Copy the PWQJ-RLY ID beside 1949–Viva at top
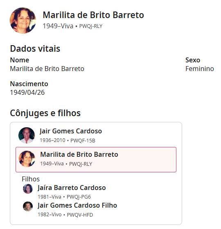 (x=91, y=26)
